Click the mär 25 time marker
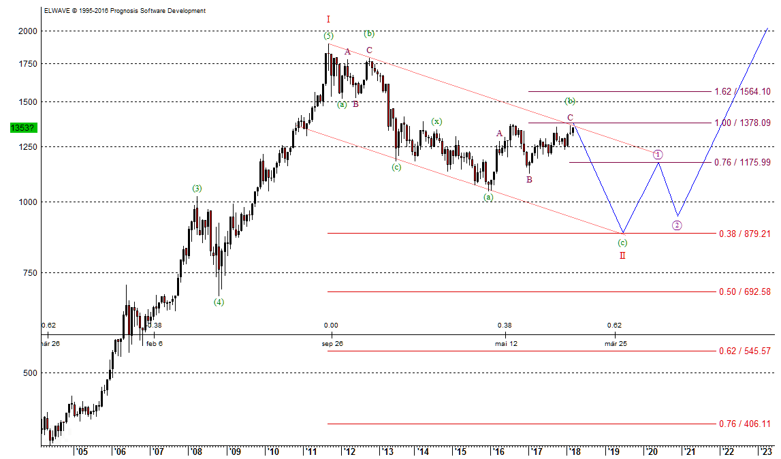Screen dimensions: 781x459 click(616, 343)
